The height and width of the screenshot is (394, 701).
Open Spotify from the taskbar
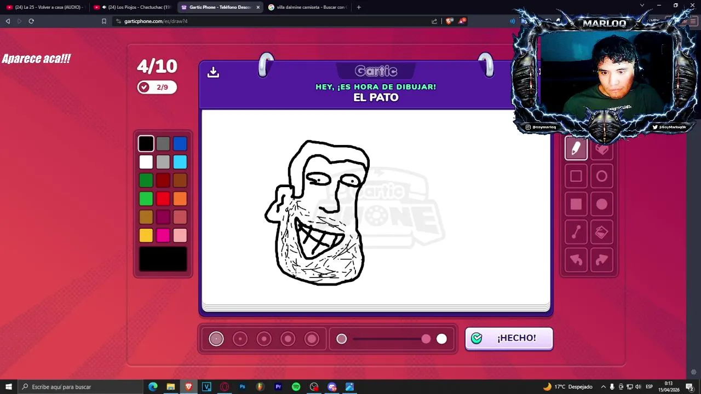(296, 387)
